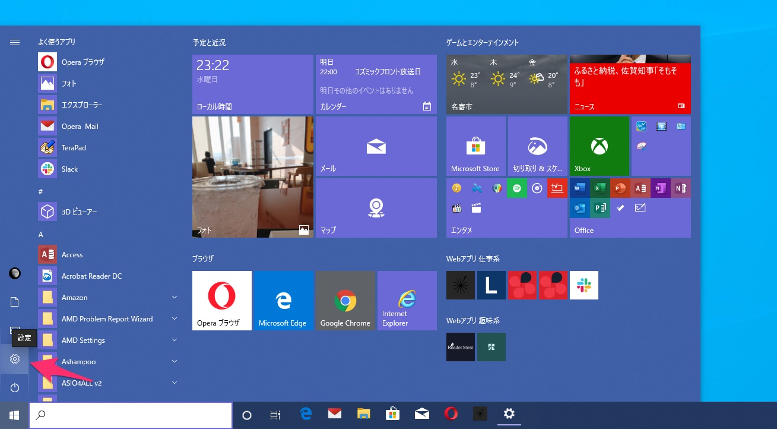Open エクスプローラー from the app list
Viewport: 777px width, 429px height.
click(x=107, y=105)
